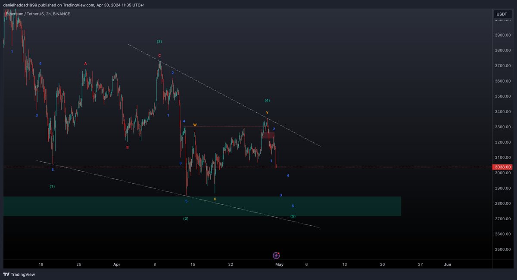Viewport: 517px width, 280px height.
Task: Click the lightning bolt event icon
Action: point(277,255)
